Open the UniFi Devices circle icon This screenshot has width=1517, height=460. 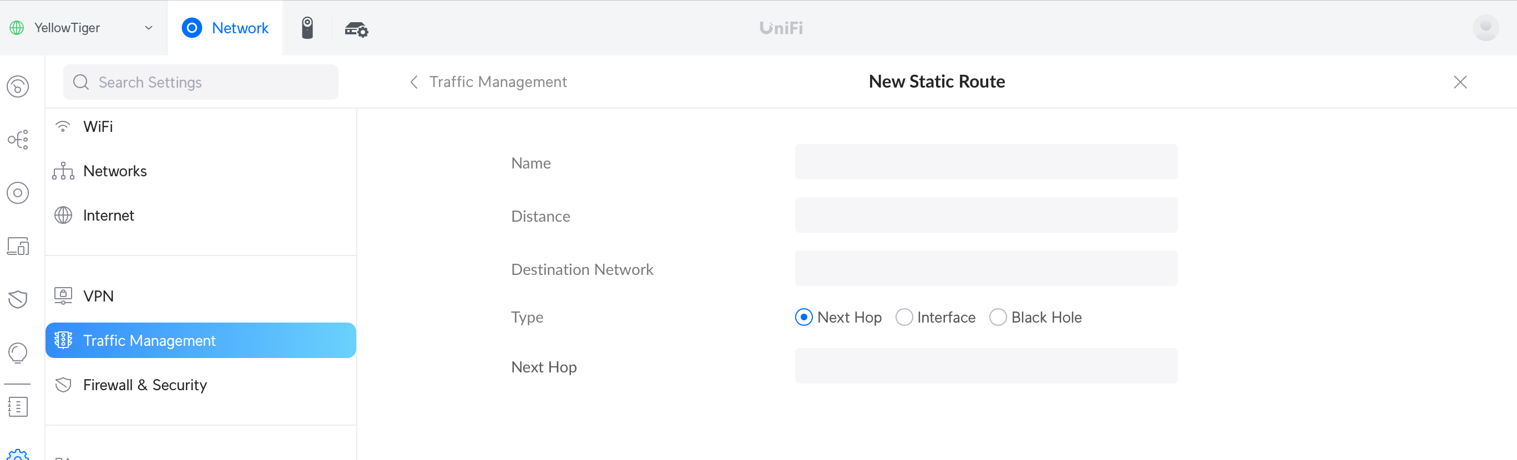pyautogui.click(x=18, y=192)
